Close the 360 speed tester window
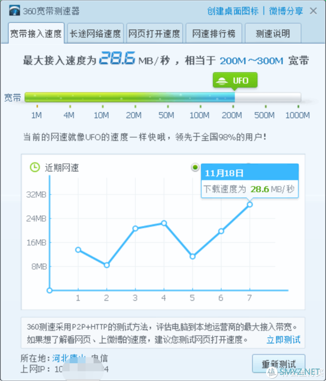This screenshot has height=381, width=326. click(x=314, y=11)
